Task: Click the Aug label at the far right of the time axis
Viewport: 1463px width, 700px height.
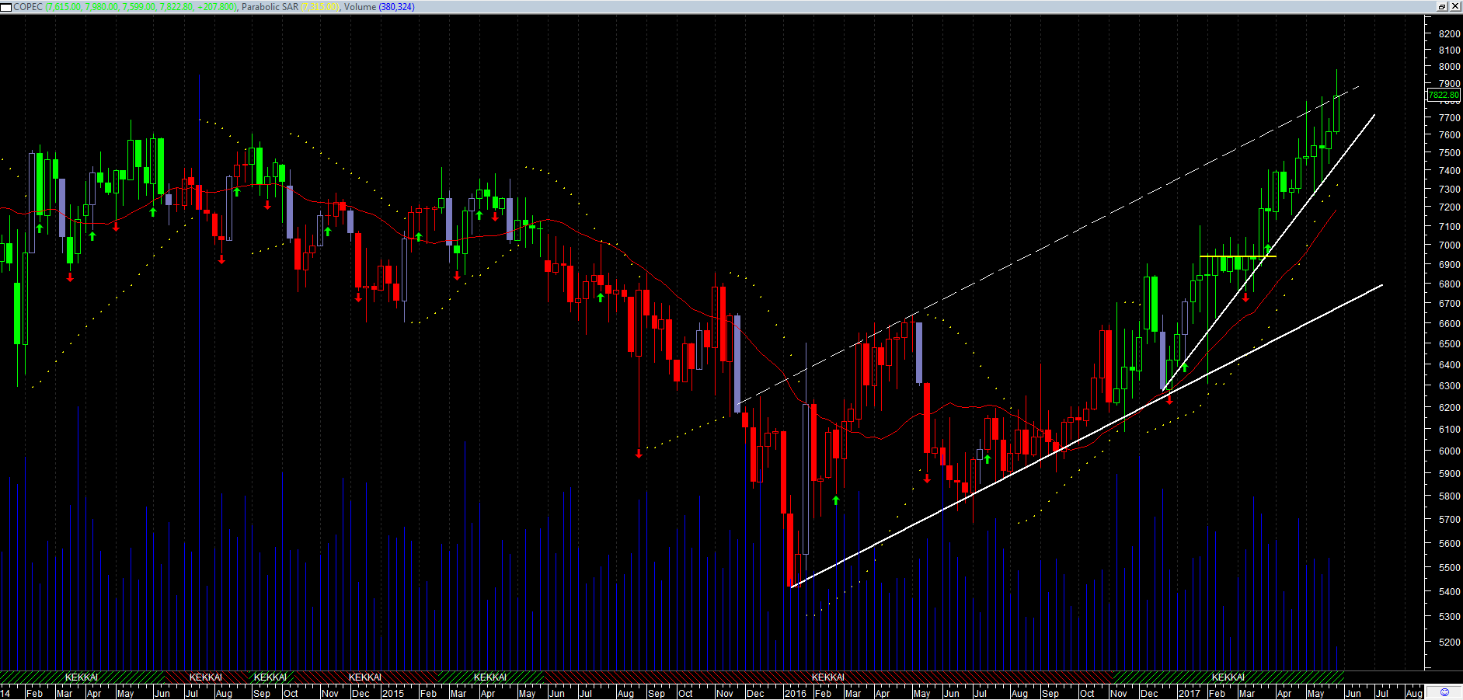Action: (x=1414, y=693)
